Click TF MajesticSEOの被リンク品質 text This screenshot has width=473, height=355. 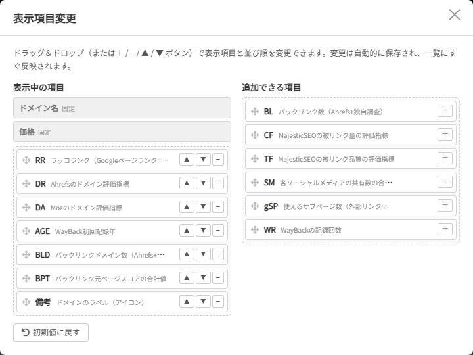(x=336, y=159)
